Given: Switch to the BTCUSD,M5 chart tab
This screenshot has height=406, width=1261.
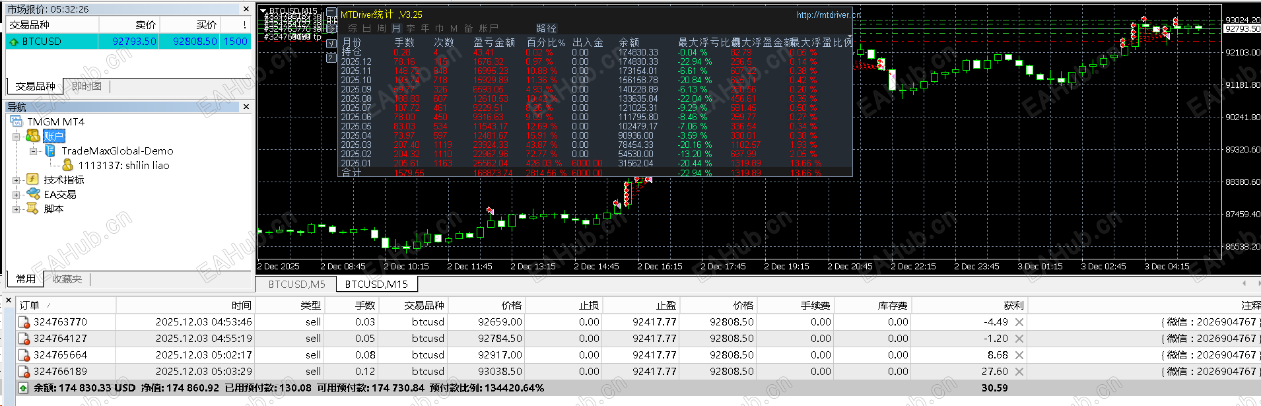Looking at the screenshot, I should pos(296,285).
